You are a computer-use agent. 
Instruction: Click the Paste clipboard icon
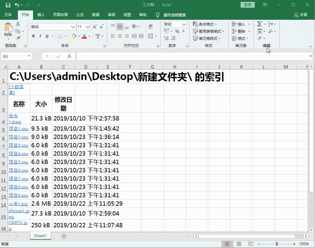tap(8, 27)
